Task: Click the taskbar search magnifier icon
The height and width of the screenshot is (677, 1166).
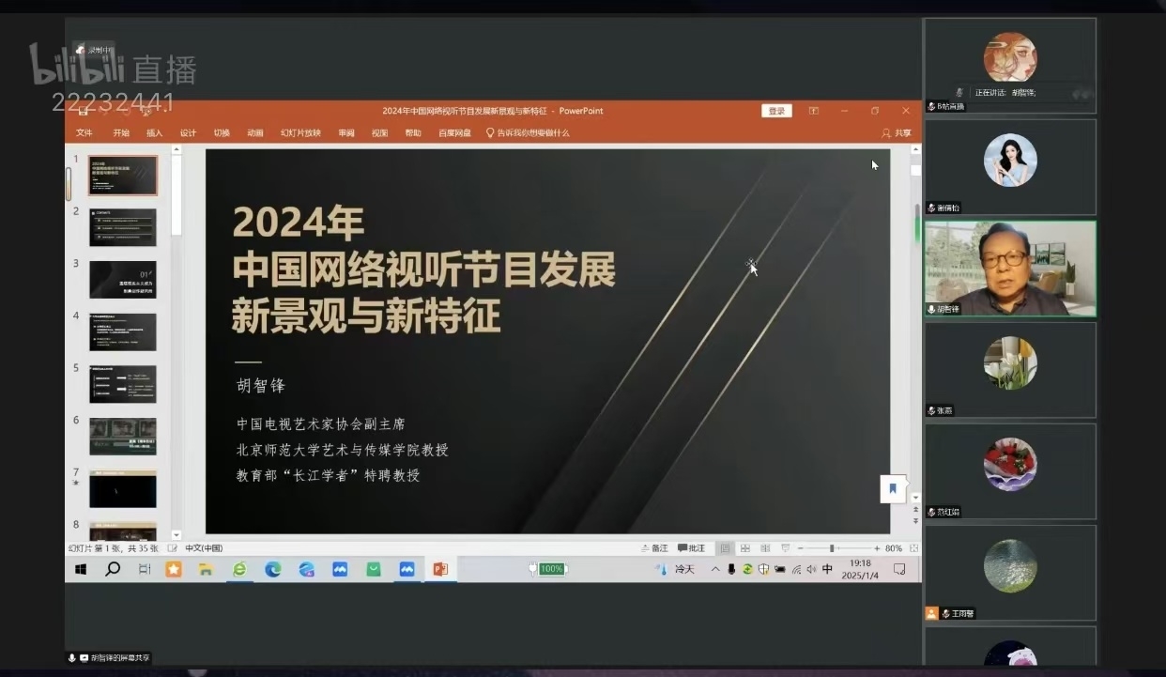Action: pos(113,569)
